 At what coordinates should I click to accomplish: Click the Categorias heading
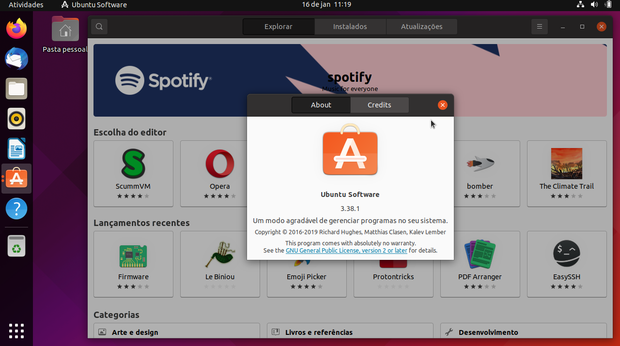tap(116, 315)
